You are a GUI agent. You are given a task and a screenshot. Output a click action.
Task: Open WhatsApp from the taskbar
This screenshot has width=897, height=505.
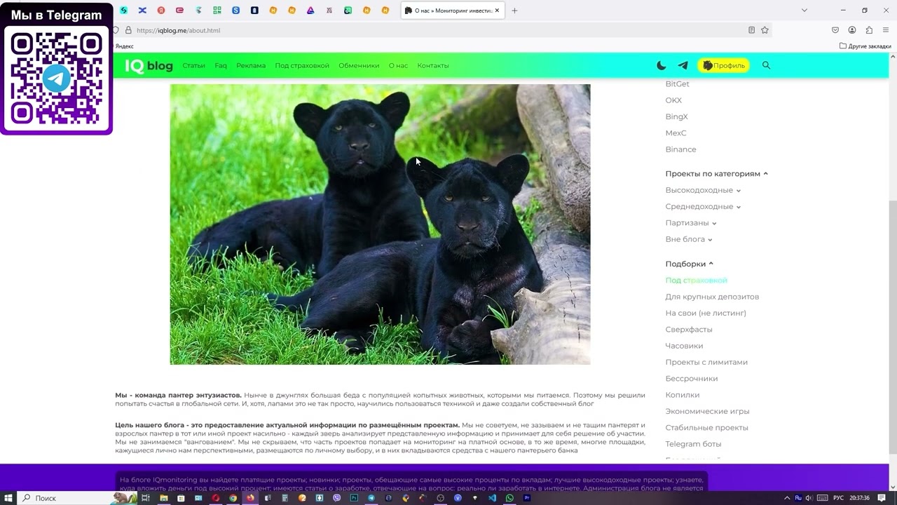click(509, 498)
